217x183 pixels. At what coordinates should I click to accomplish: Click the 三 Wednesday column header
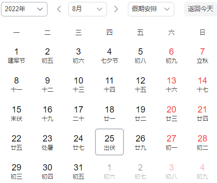(x=78, y=32)
